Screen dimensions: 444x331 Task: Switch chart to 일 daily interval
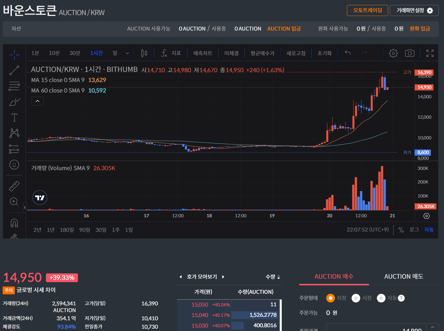click(x=115, y=53)
